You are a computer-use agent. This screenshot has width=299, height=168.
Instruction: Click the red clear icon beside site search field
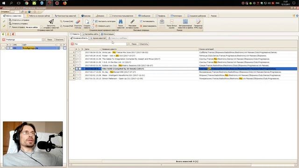pos(3,40)
